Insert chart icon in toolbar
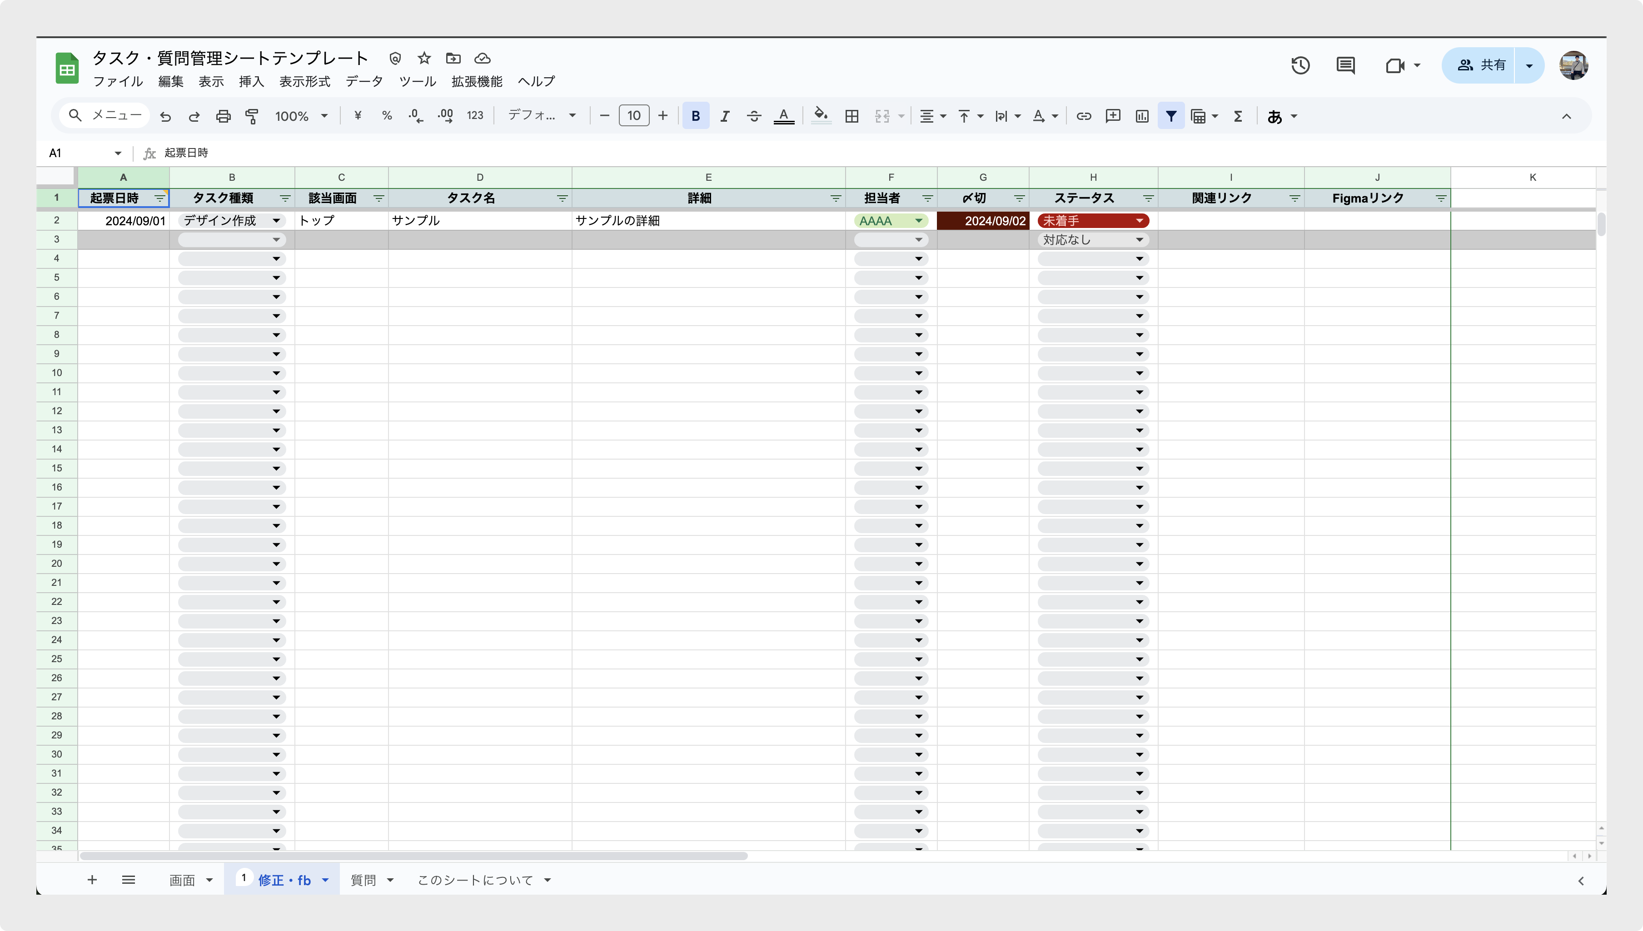This screenshot has width=1643, height=931. tap(1142, 116)
